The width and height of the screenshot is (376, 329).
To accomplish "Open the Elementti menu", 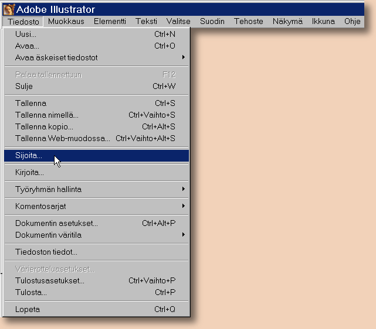I will (110, 22).
